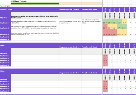Open Company Level Key Result 3 Week 4 dropdown (0.5)

(121, 35)
